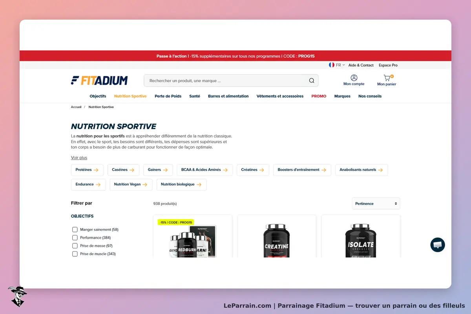Open the Objectifs menu
The image size is (471, 314).
coord(98,96)
